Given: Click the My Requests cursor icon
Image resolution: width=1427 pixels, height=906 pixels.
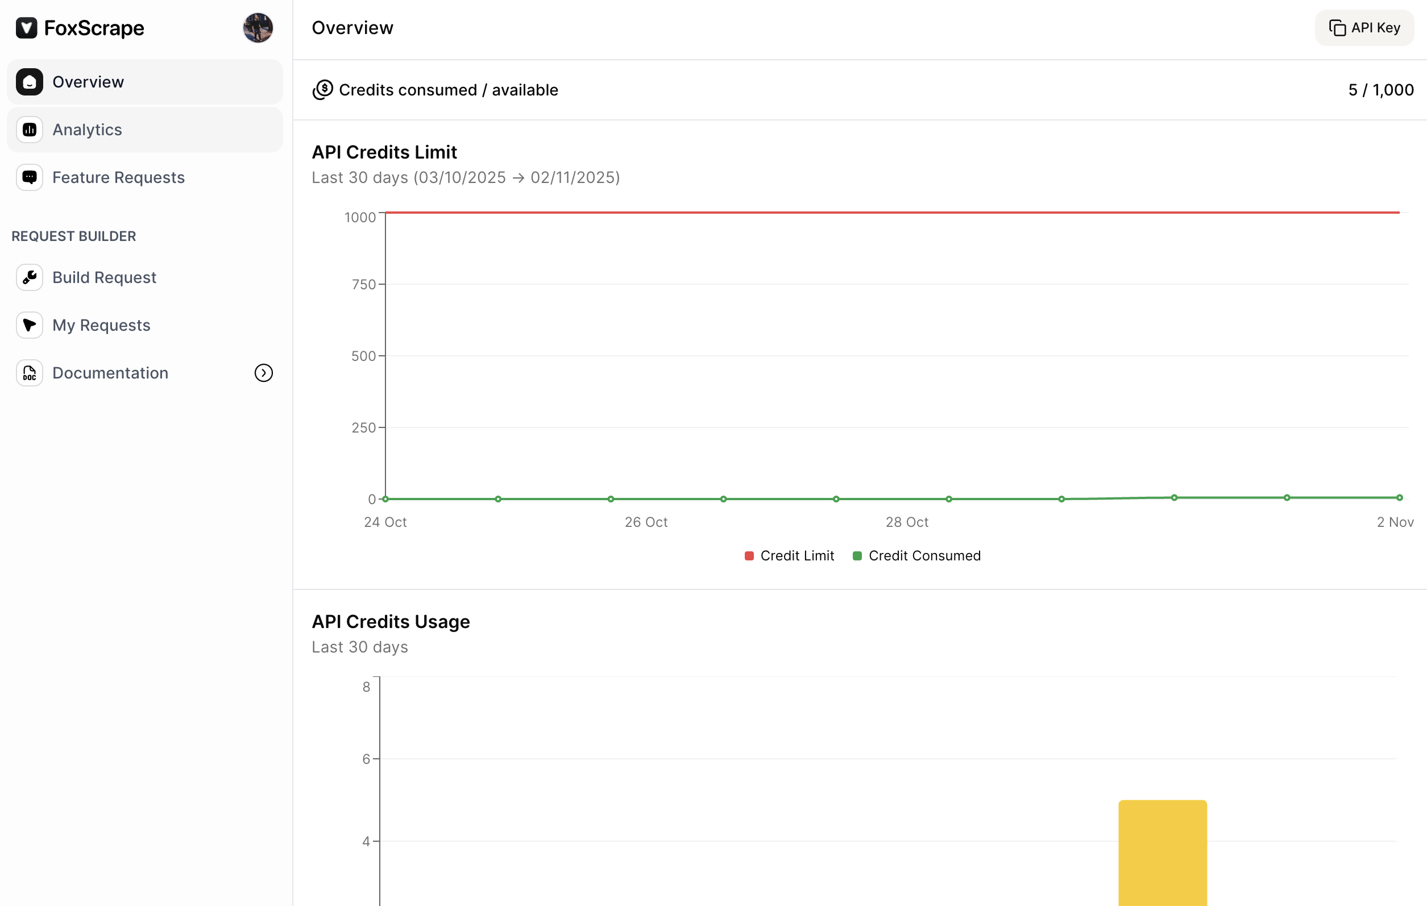Looking at the screenshot, I should tap(30, 325).
